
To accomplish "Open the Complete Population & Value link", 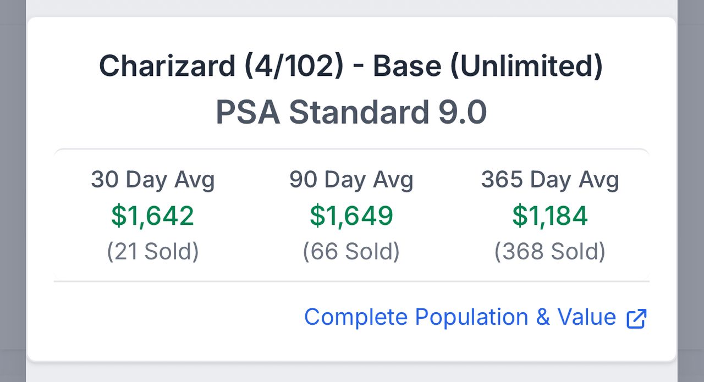I will pos(460,317).
